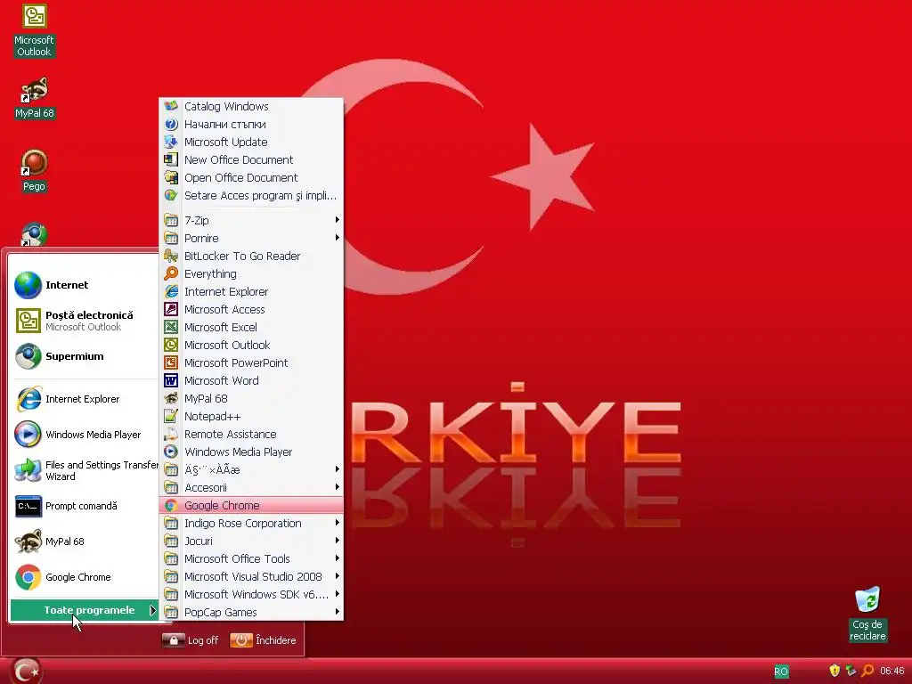Expand the Pornire startup folder
Viewport: 912px width, 684px height.
click(251, 239)
